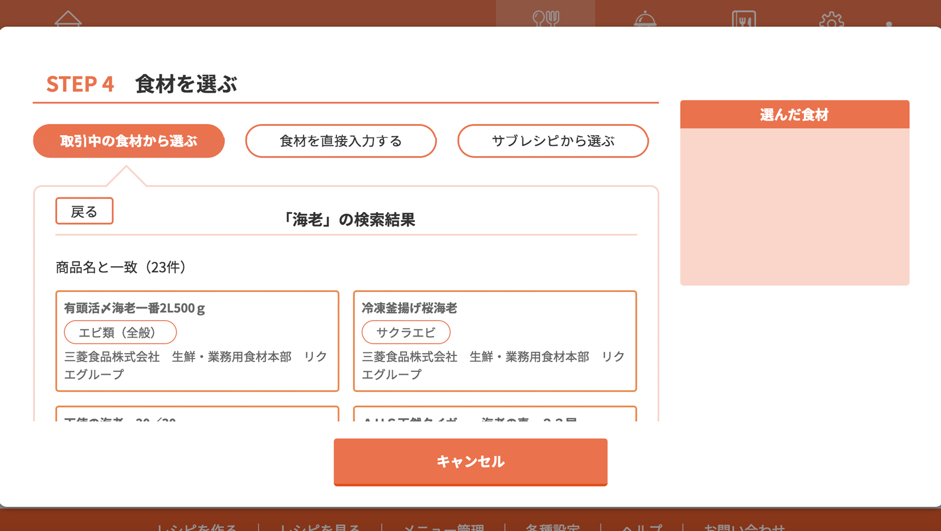Click the serving cloche icon

click(645, 19)
